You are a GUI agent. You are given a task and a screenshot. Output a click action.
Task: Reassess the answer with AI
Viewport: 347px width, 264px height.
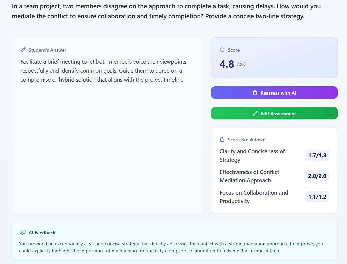(x=274, y=93)
